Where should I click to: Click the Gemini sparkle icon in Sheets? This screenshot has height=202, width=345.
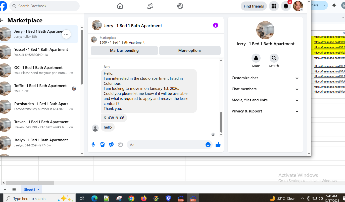pyautogui.click(x=334, y=5)
